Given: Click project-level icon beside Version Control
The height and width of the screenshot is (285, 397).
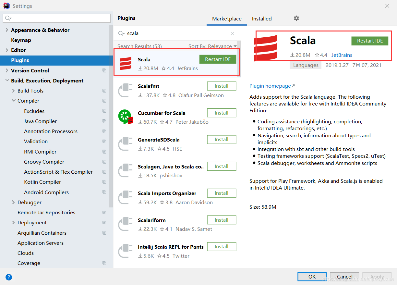Looking at the screenshot, I should click(104, 70).
